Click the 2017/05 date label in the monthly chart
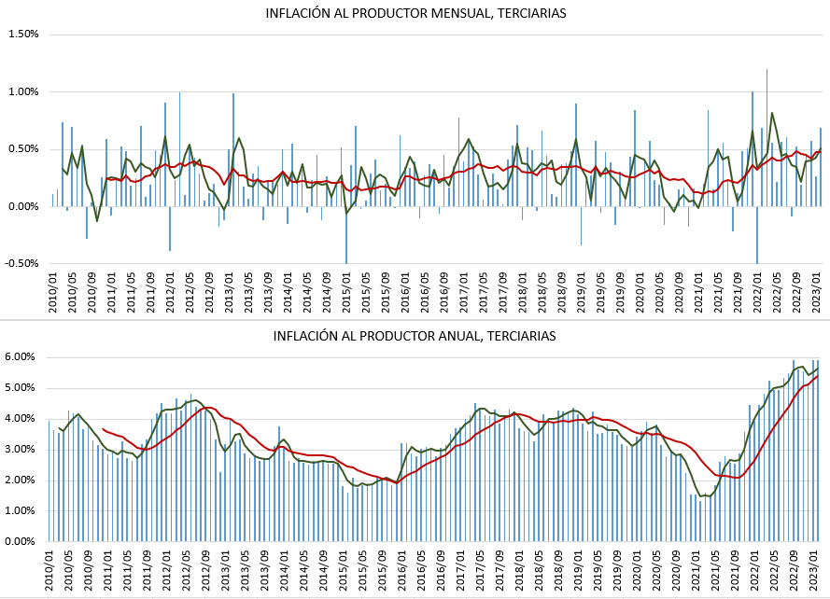Screen dimensions: 830x599 (x=484, y=293)
